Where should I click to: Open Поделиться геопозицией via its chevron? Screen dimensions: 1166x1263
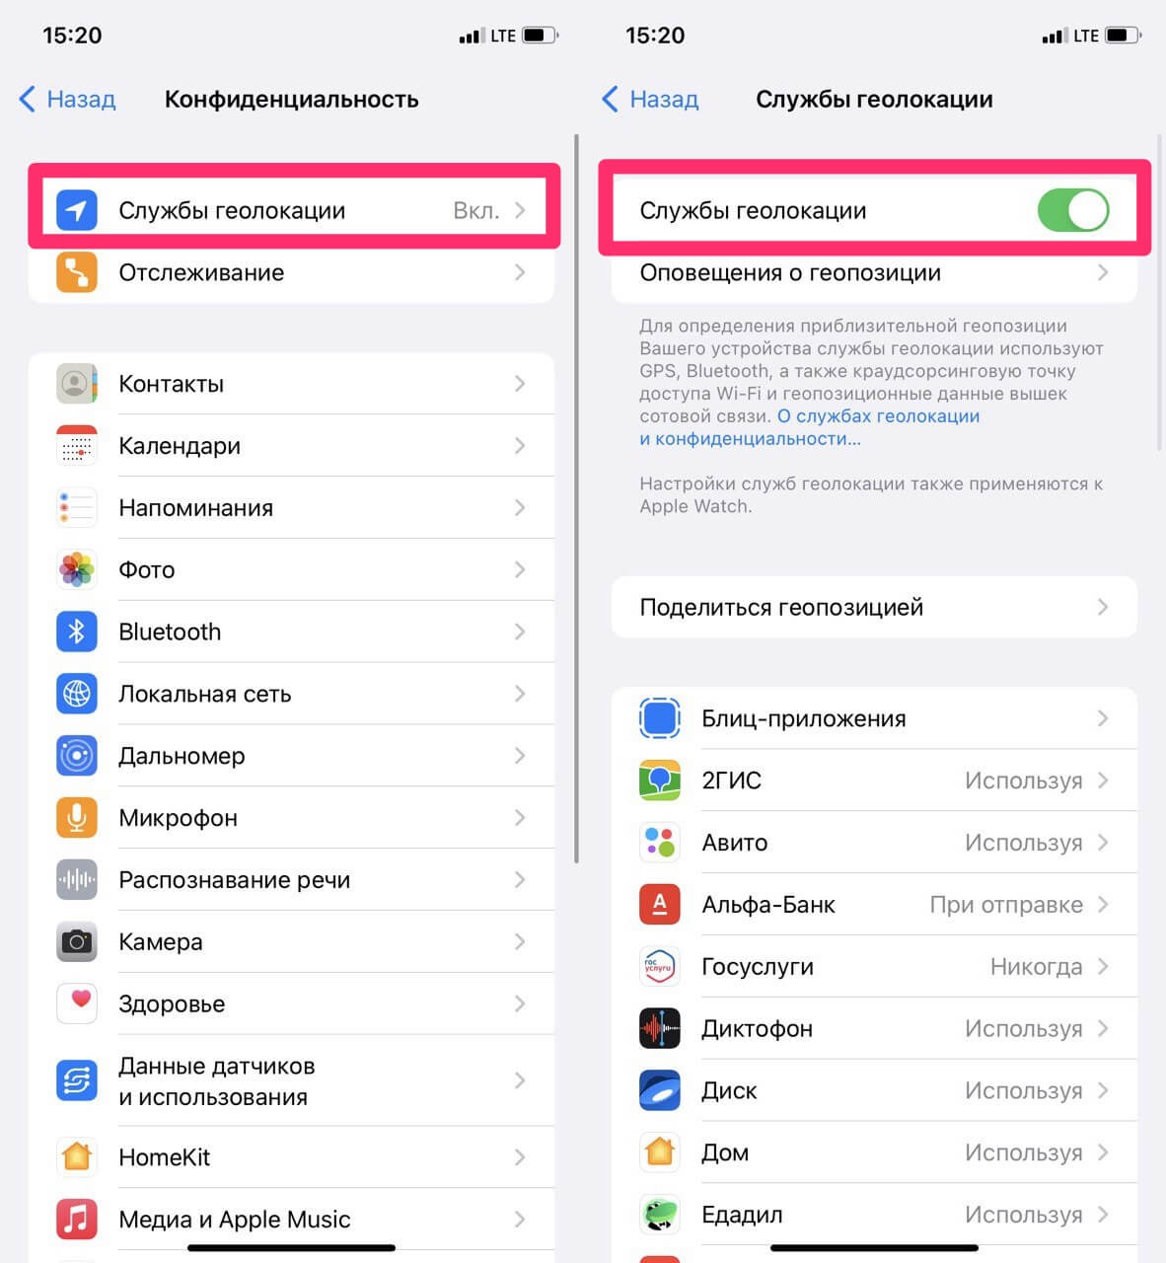coord(1104,607)
